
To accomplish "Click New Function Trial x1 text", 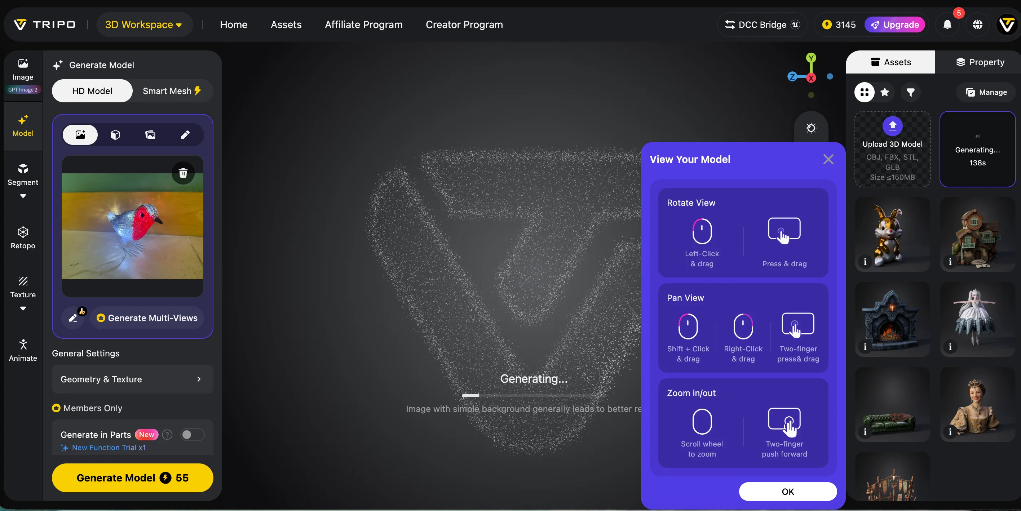I will point(109,447).
